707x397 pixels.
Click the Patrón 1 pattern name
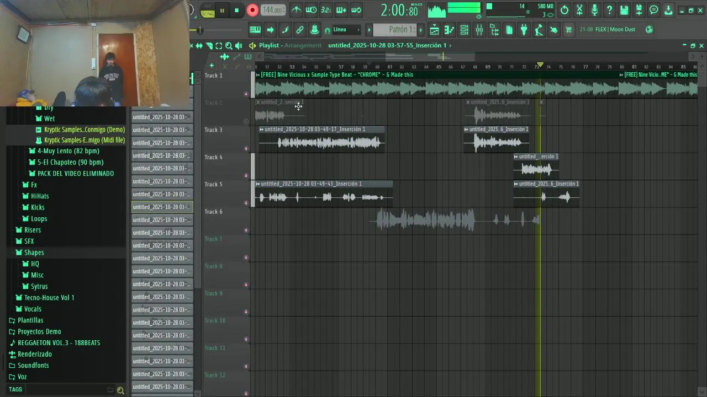(x=402, y=30)
